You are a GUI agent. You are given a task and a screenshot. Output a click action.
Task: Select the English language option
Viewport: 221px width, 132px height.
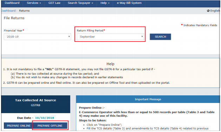[215, 11]
